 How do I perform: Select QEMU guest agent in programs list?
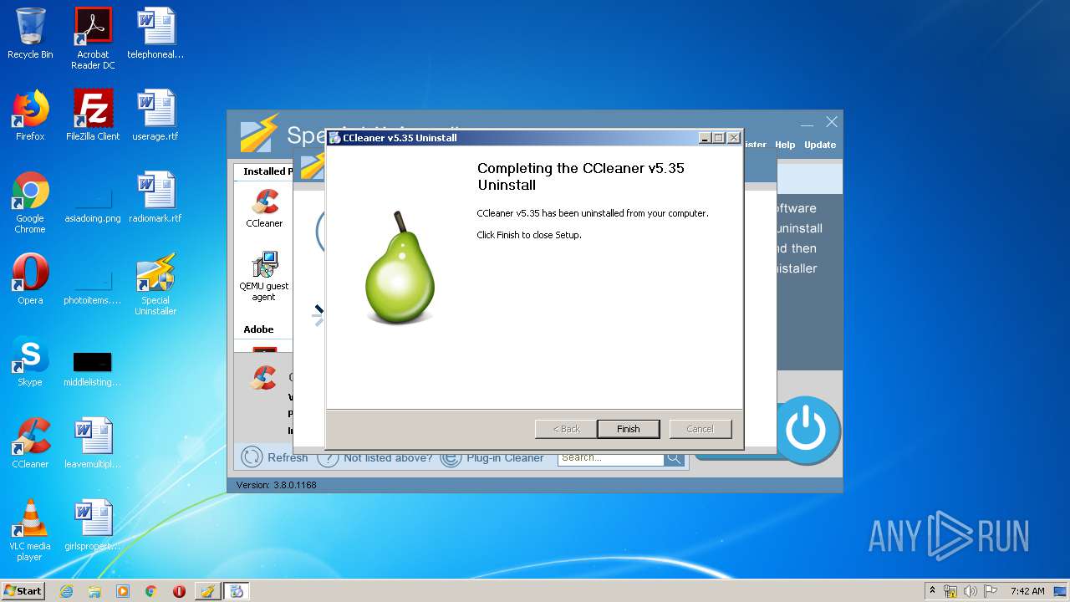(x=264, y=277)
